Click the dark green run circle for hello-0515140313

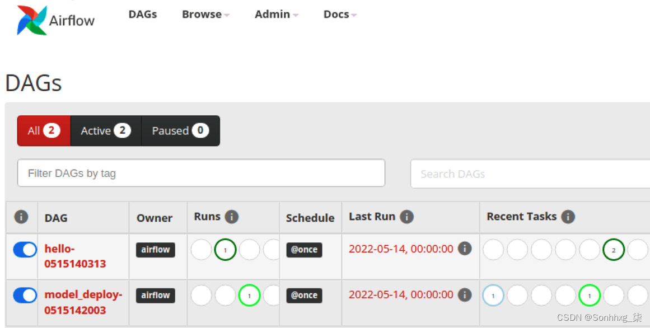[x=225, y=250]
